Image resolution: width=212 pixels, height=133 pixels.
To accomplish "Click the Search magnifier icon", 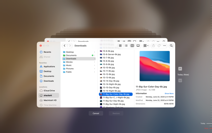I will [171, 46].
